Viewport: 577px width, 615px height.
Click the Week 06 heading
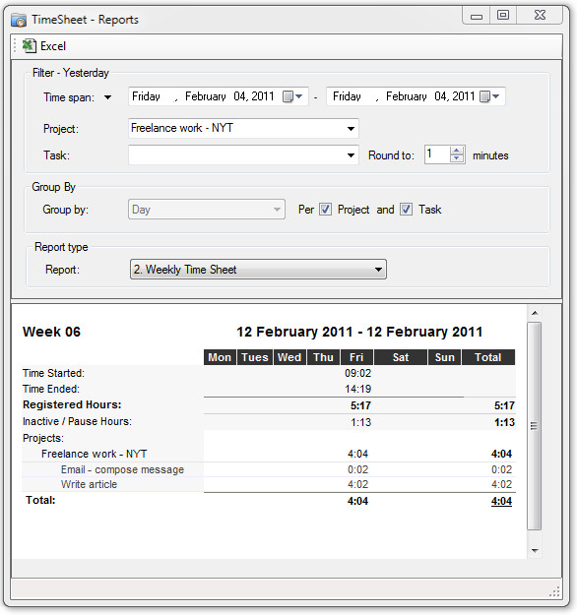tap(51, 332)
